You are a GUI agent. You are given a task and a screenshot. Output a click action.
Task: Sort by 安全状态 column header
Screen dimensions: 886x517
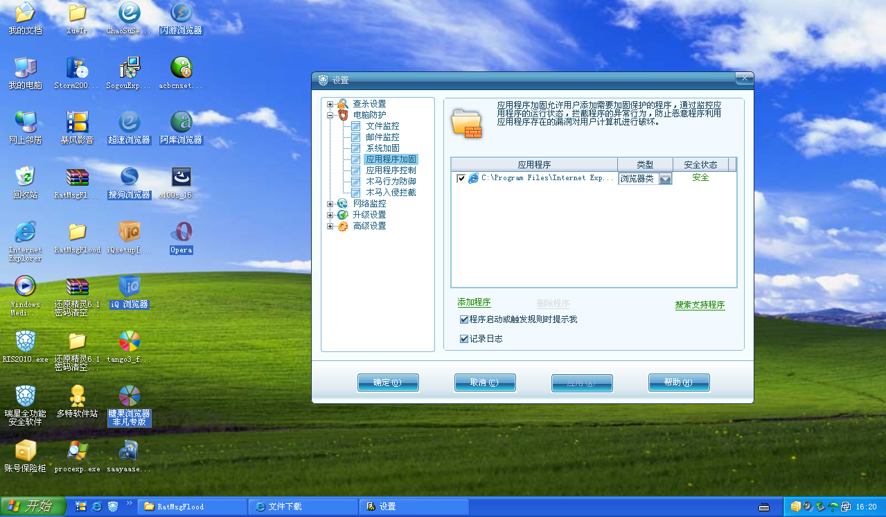700,165
